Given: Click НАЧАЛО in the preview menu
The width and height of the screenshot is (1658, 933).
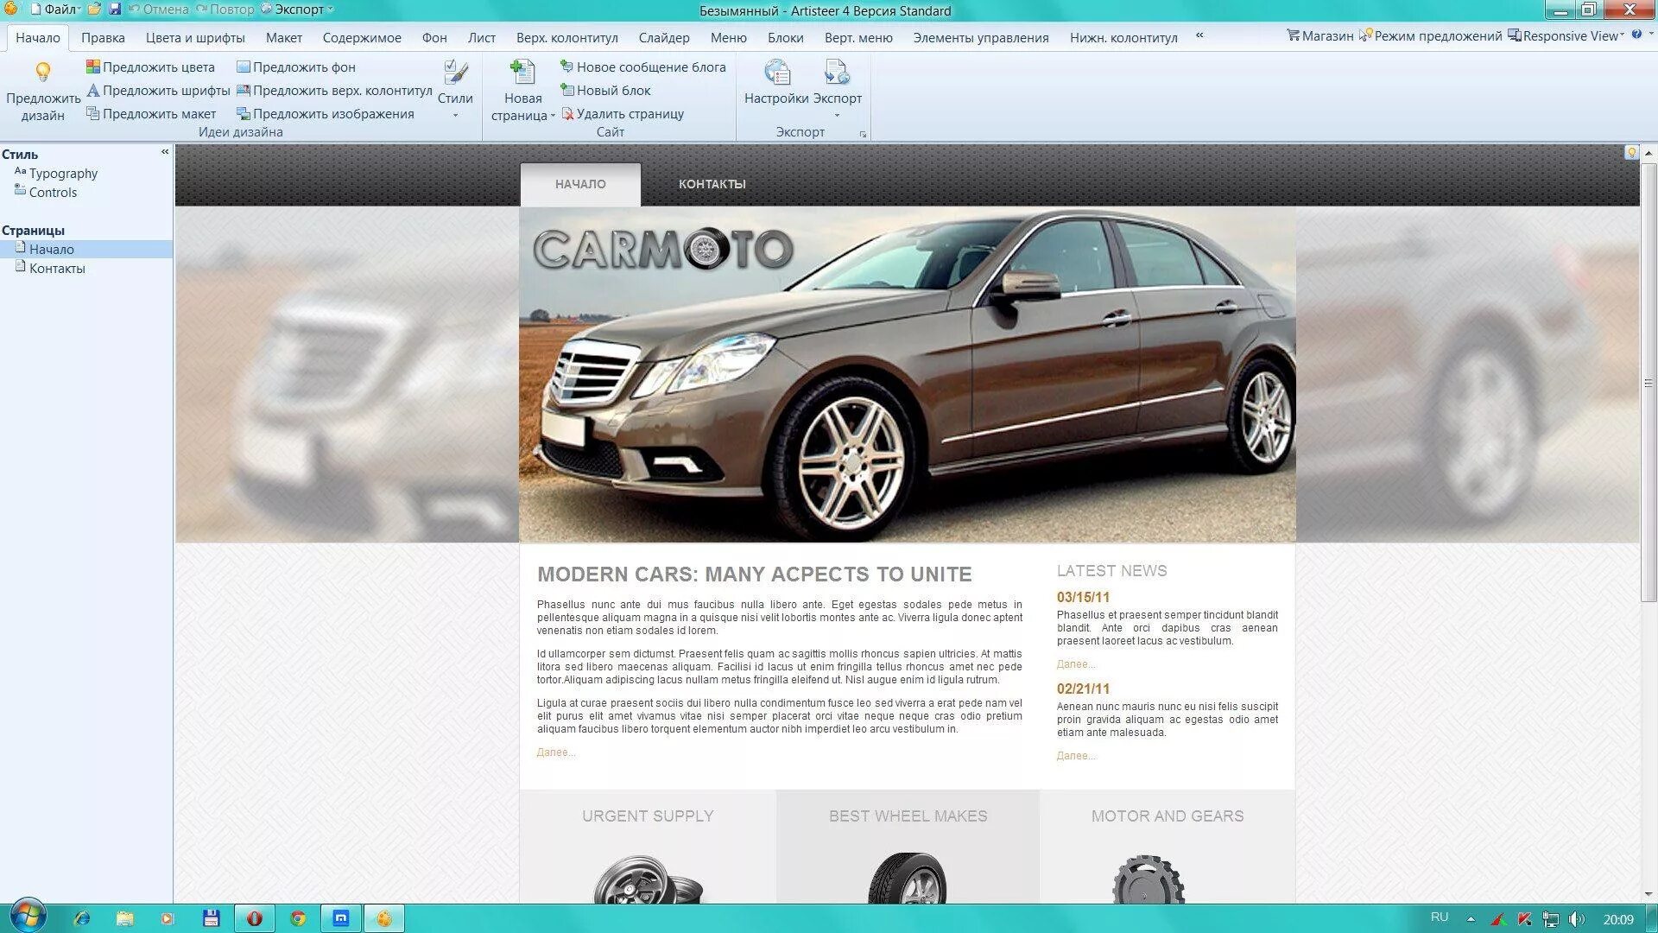Looking at the screenshot, I should coord(580,184).
